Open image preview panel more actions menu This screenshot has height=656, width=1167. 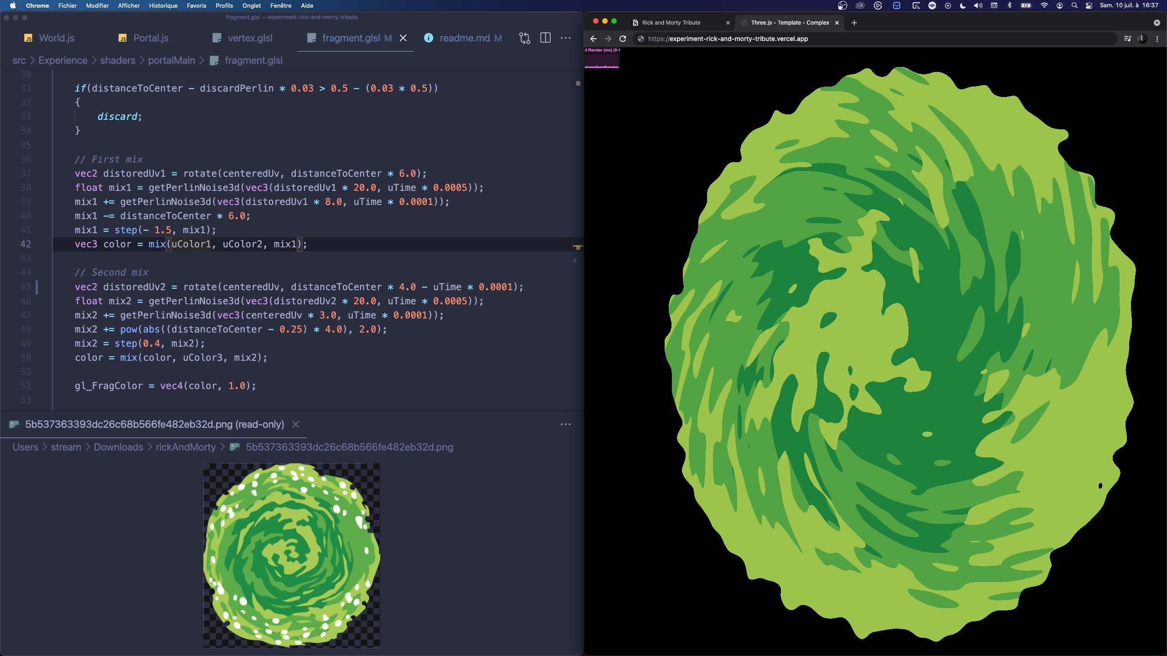pos(566,424)
